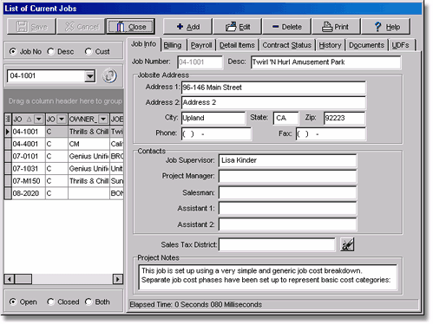433x324 pixels.
Task: Click the horizontal scrollbar thumb
Action: click(x=23, y=279)
